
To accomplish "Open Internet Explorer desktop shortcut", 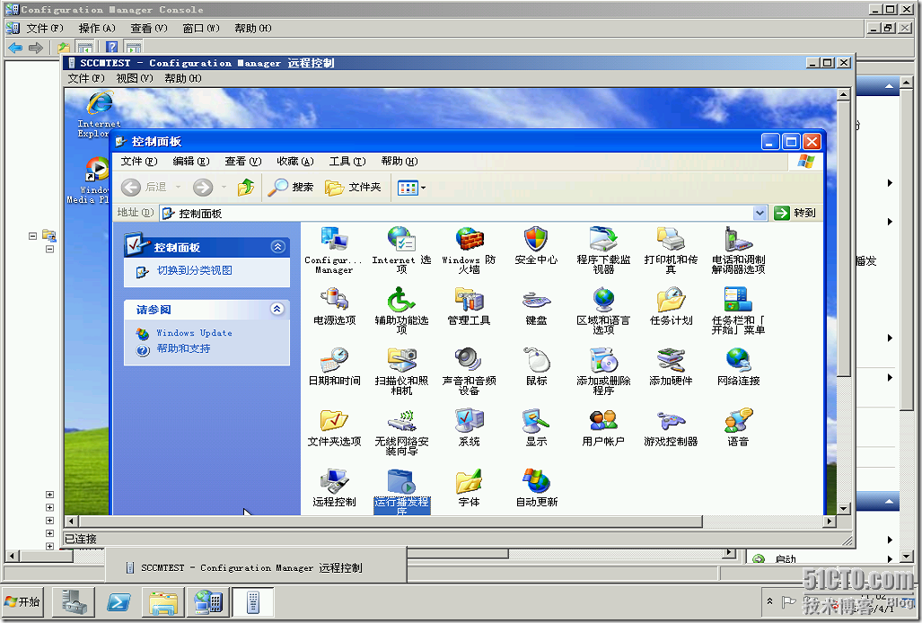I will click(99, 114).
